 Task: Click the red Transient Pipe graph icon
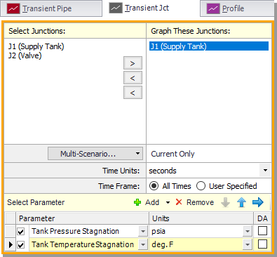point(13,8)
